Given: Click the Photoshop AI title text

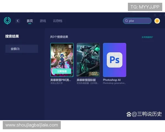Looking at the screenshot, I should coord(112,80).
